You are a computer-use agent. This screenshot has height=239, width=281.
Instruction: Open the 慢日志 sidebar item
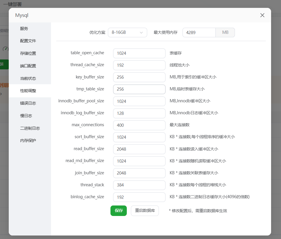(x=26, y=116)
